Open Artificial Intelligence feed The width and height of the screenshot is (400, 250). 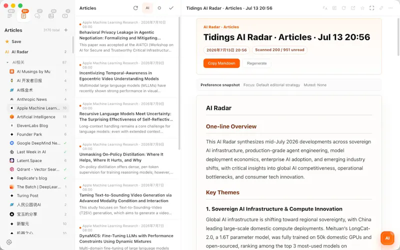(x=38, y=117)
